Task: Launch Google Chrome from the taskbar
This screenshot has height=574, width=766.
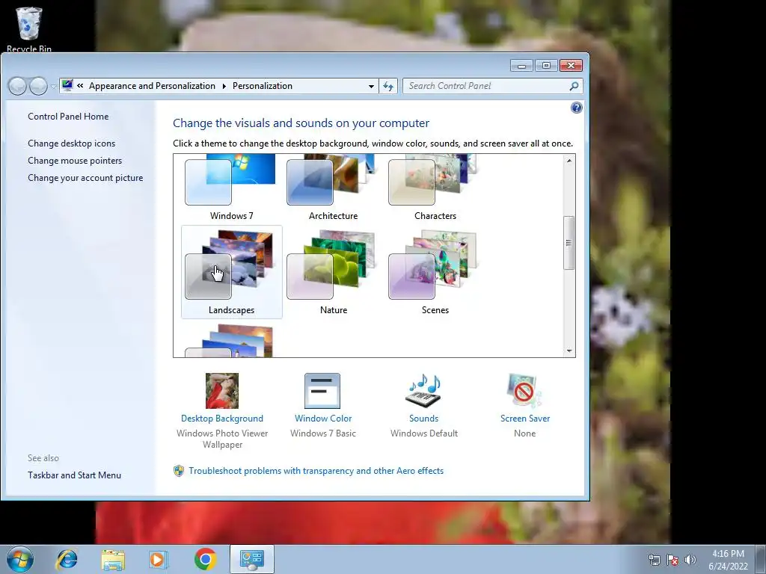Action: click(205, 559)
